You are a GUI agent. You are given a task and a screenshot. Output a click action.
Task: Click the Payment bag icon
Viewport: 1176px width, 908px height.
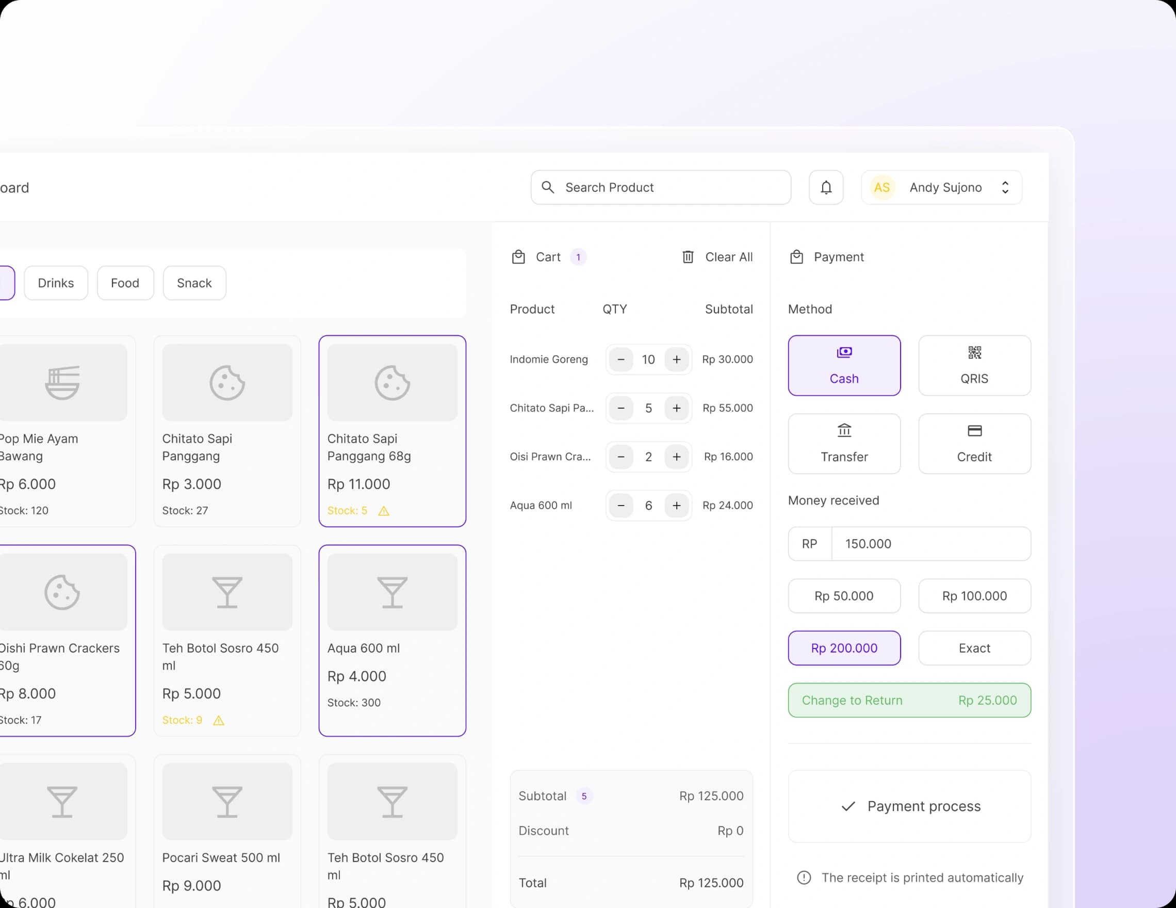[x=796, y=257]
